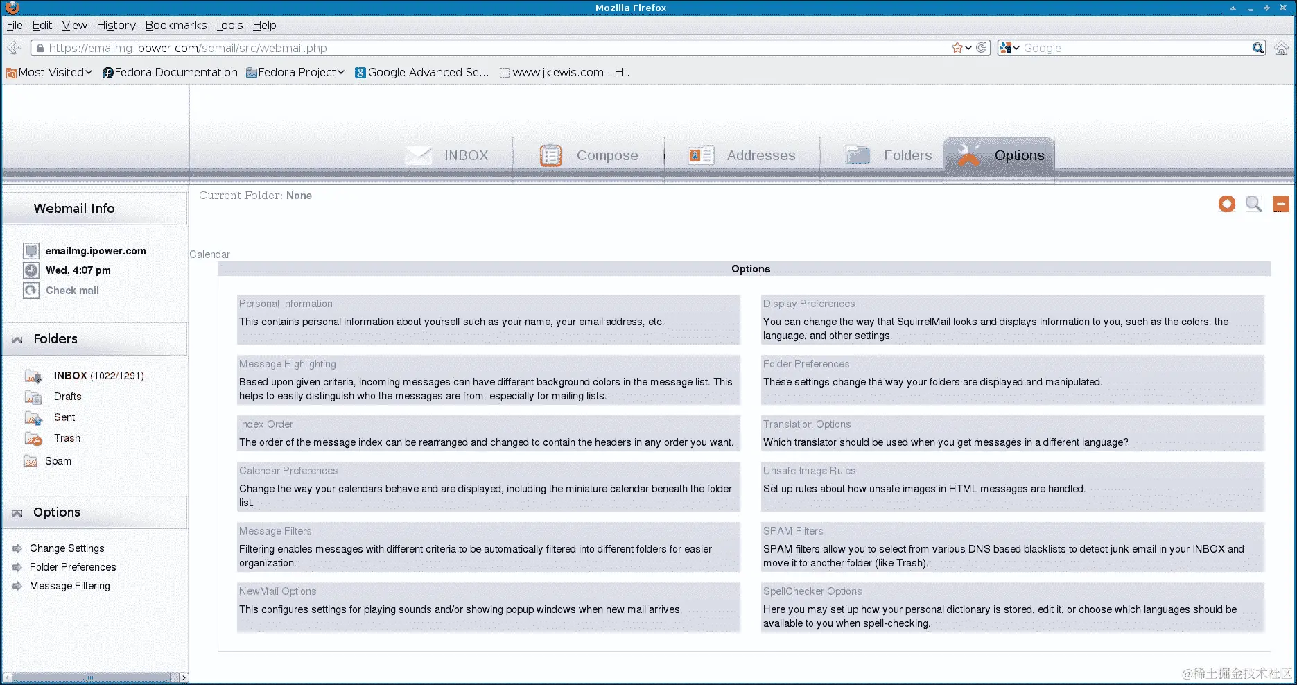The image size is (1297, 685).
Task: Open the Tools menu
Action: tap(229, 25)
